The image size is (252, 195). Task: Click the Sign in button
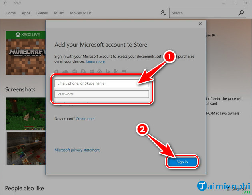pyautogui.click(x=182, y=162)
